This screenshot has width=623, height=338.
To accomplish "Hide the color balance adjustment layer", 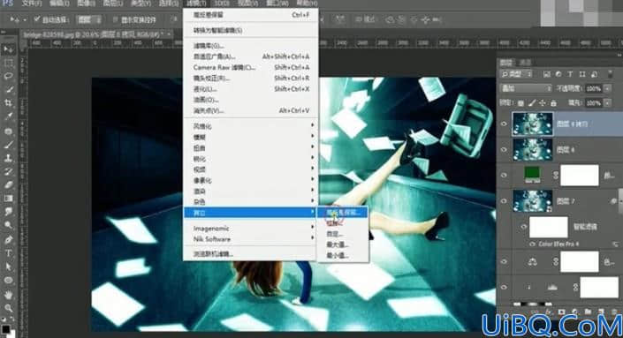I will [504, 261].
